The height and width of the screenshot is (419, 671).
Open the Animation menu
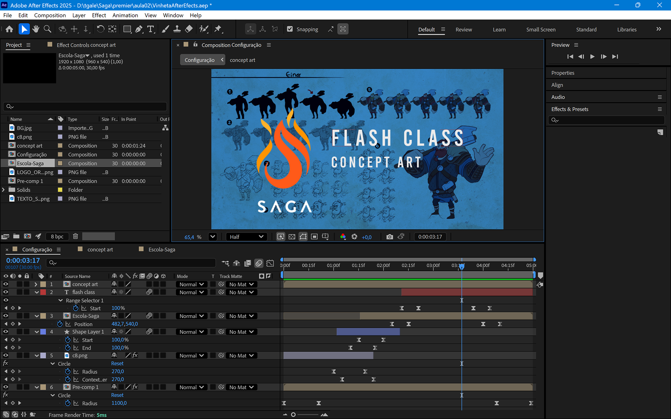(x=125, y=15)
